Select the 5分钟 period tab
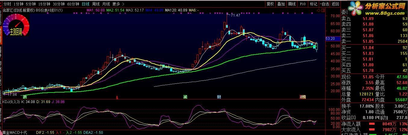 tap(30, 4)
